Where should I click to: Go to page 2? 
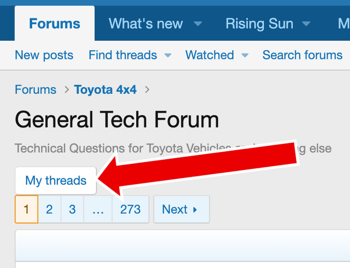click(49, 209)
